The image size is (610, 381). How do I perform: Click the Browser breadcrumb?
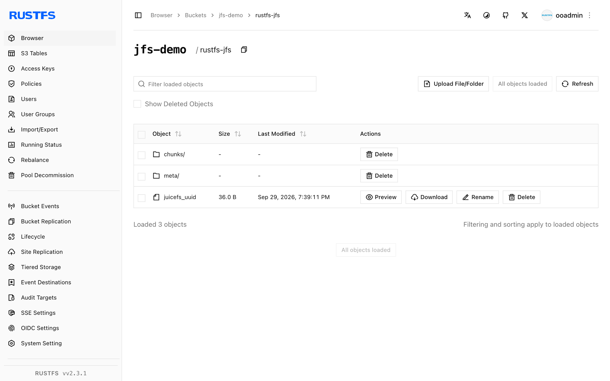(x=161, y=15)
